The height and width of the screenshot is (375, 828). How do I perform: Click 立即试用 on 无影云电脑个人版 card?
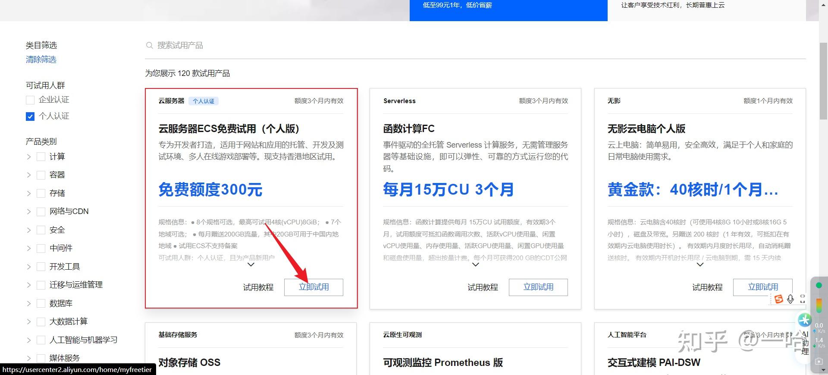point(763,287)
